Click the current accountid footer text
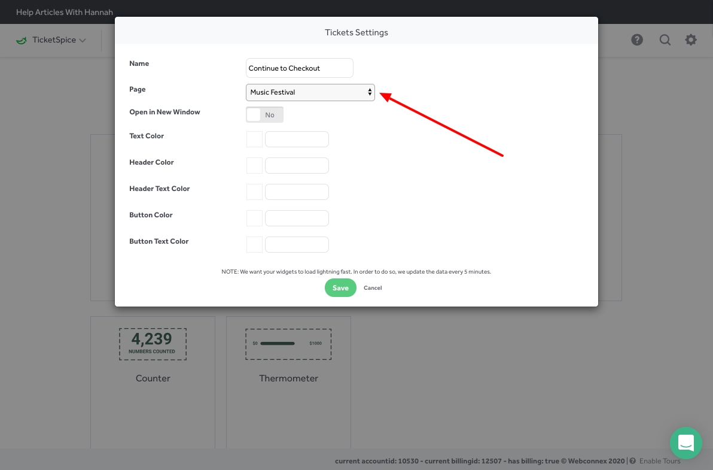The height and width of the screenshot is (470, 713). (480, 461)
